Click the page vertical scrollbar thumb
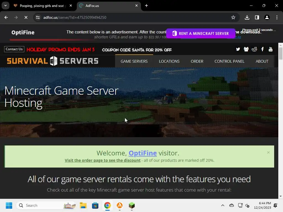This screenshot has height=212, width=283. 281,53
